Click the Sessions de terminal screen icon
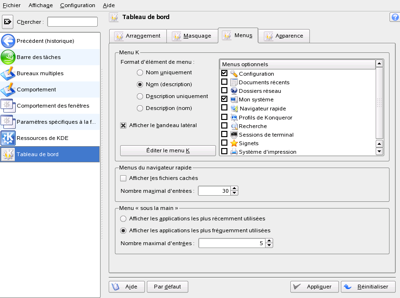Viewport: 400px width, 298px height. pos(234,135)
